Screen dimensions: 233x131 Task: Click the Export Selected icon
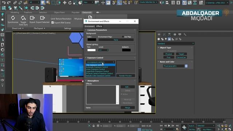point(43,18)
